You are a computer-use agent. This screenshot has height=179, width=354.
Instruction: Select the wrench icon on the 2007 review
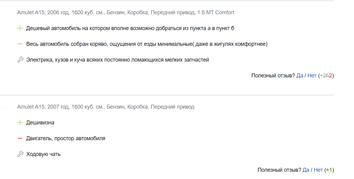(x=20, y=154)
